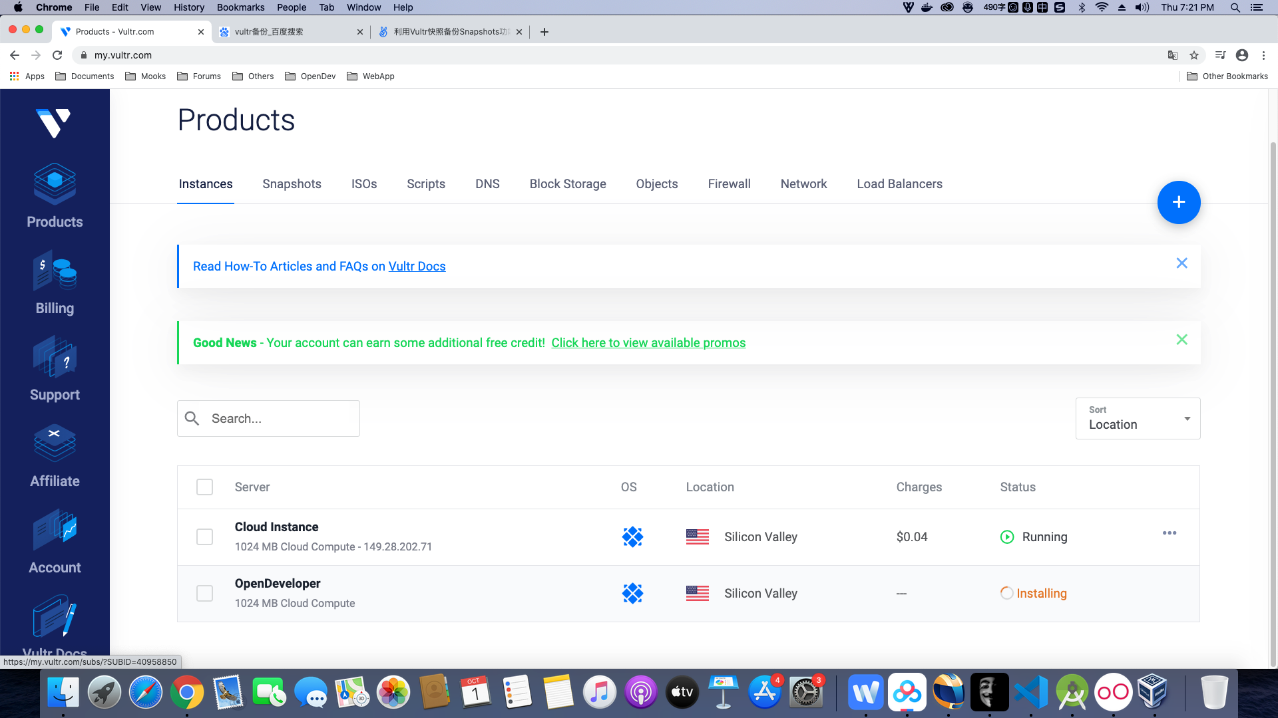Open System Preferences from Dock
The width and height of the screenshot is (1278, 718).
pyautogui.click(x=806, y=692)
